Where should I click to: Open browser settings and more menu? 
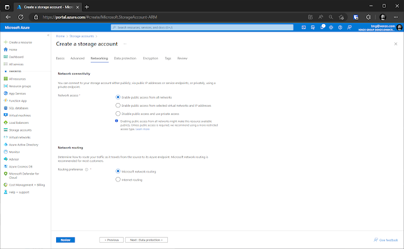tap(396, 17)
